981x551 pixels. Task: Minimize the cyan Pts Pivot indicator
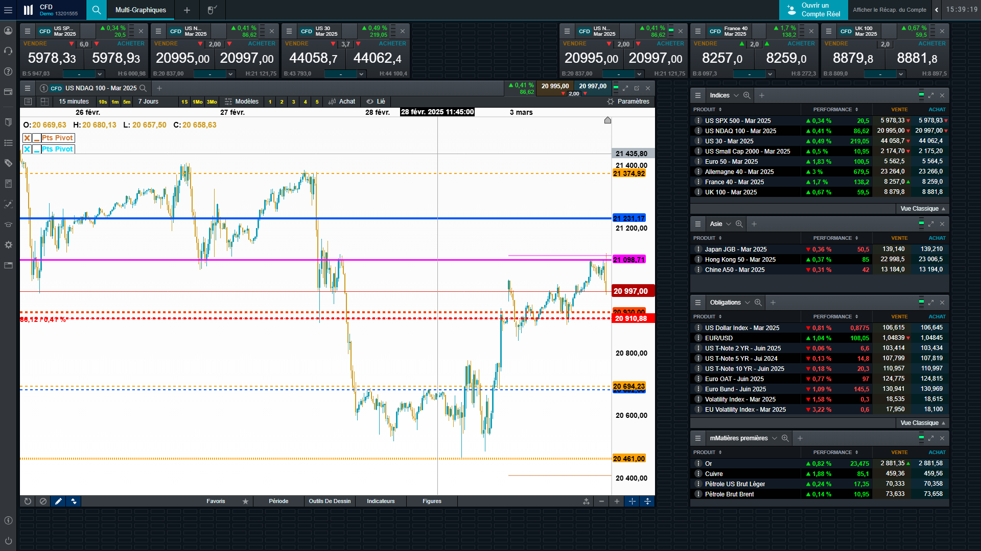[37, 149]
